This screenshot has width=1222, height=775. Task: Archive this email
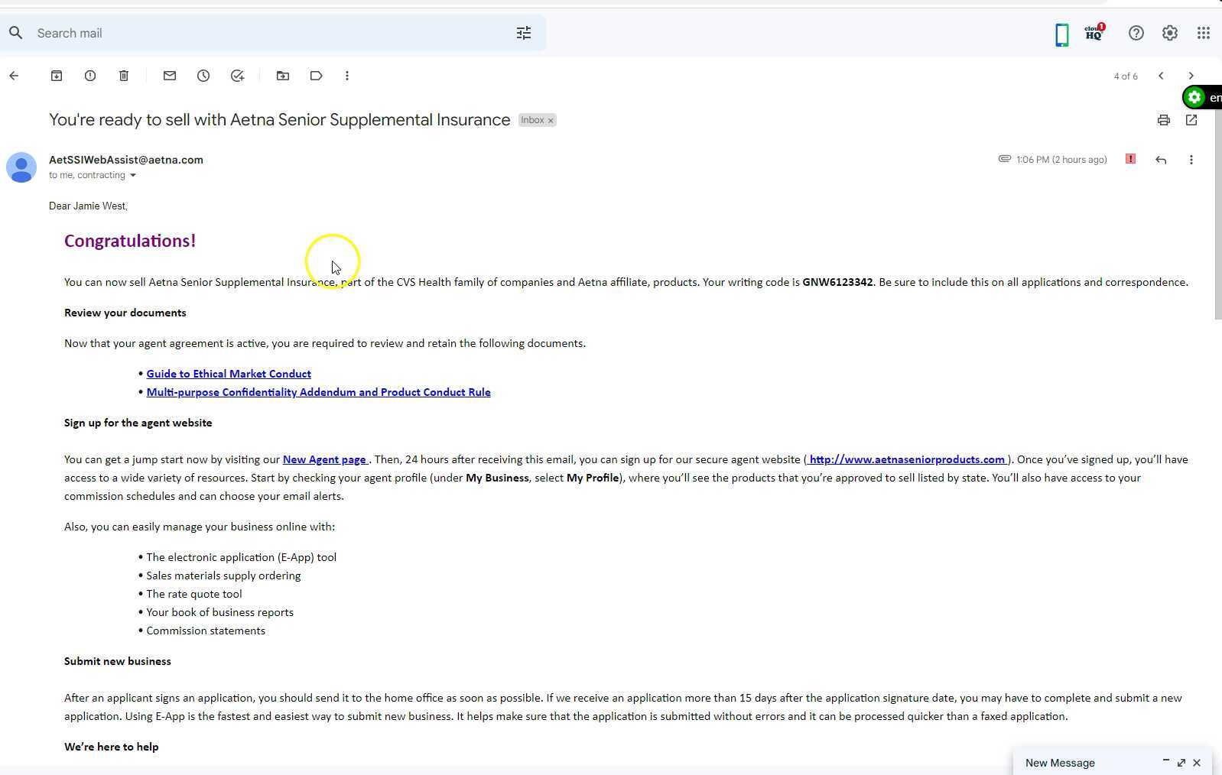coord(57,76)
